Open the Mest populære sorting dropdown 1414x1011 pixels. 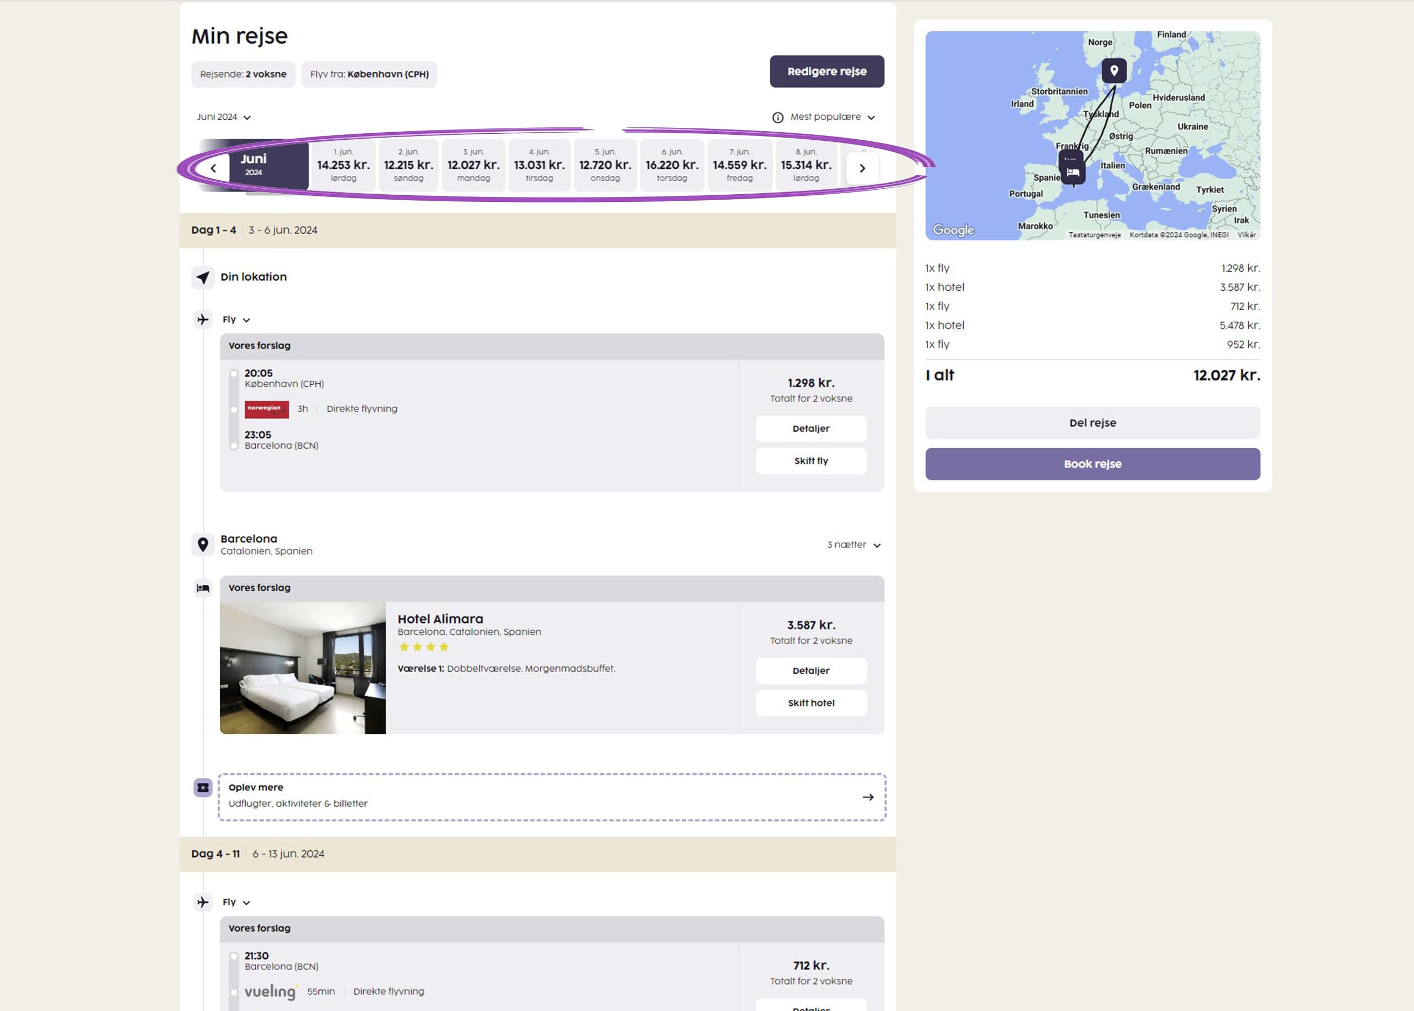(x=832, y=117)
